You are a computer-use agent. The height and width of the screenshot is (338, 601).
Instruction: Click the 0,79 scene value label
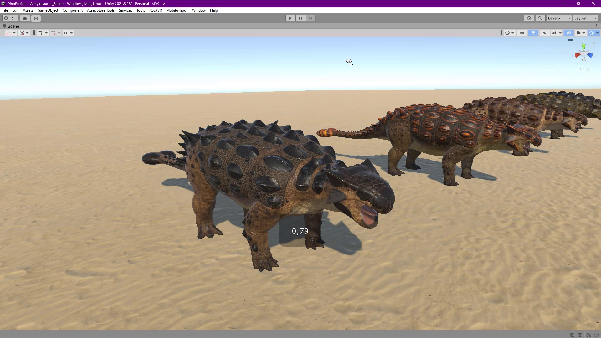coord(300,231)
